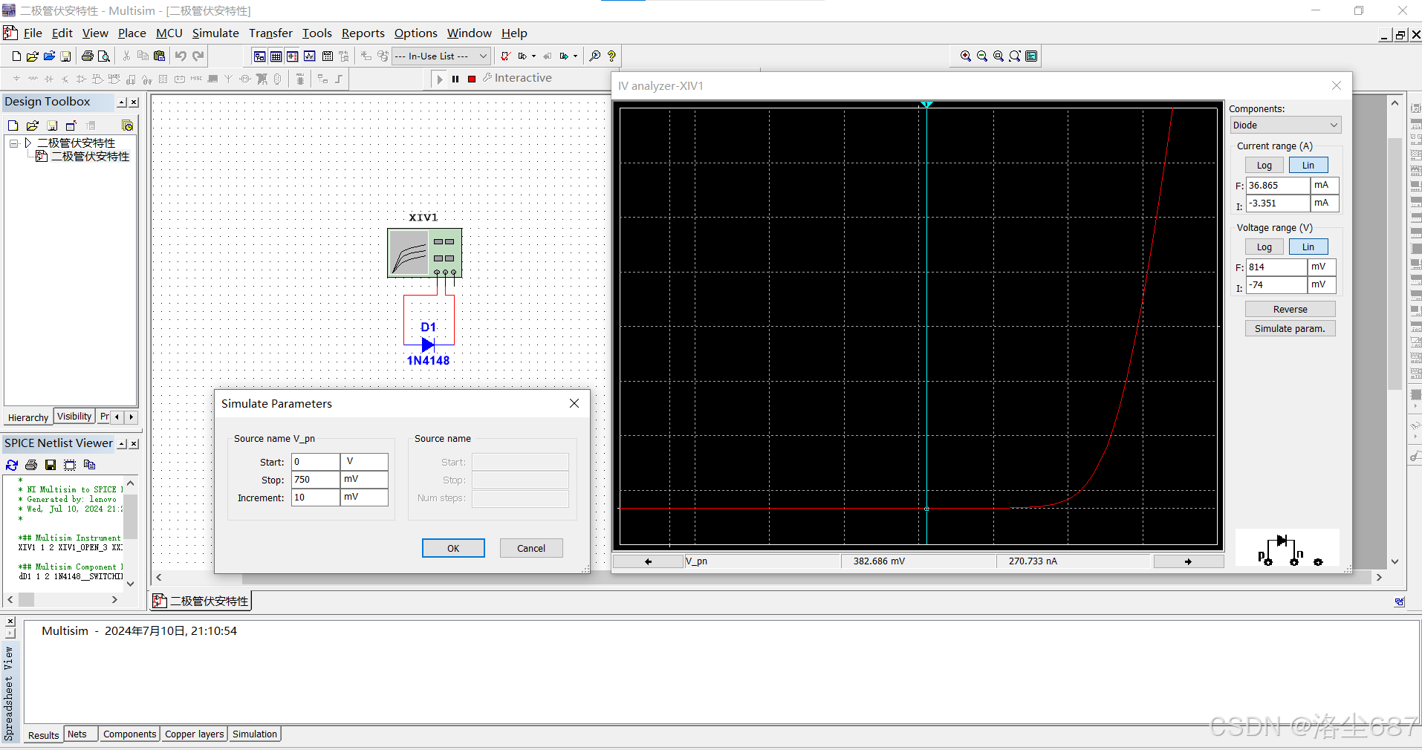Open Print Preview from the toolbar

click(104, 56)
